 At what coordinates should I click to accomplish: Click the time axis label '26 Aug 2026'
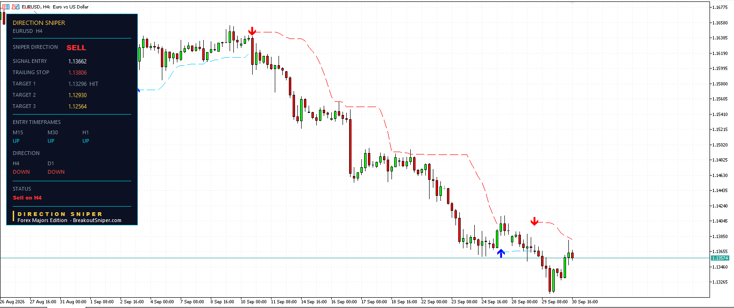[x=12, y=301]
